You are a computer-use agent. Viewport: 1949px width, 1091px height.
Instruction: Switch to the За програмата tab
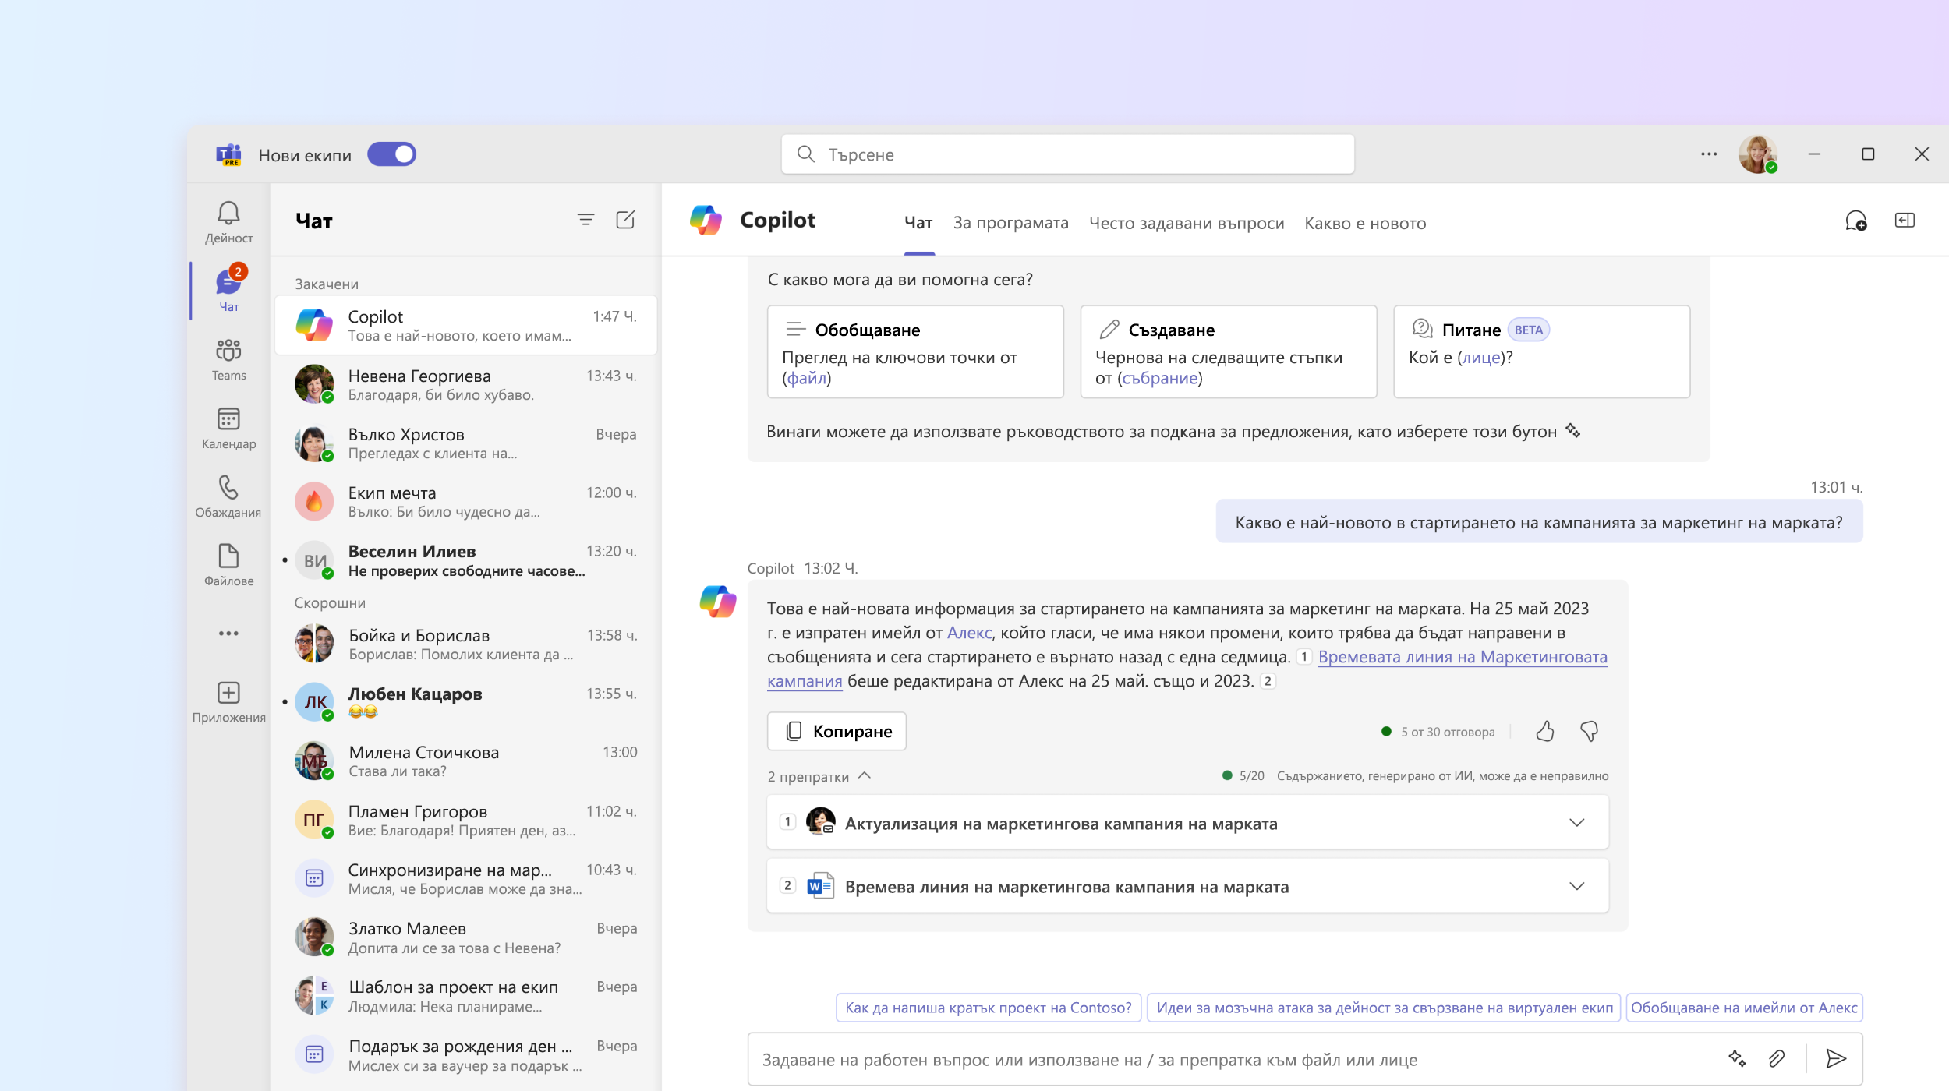(x=1010, y=222)
